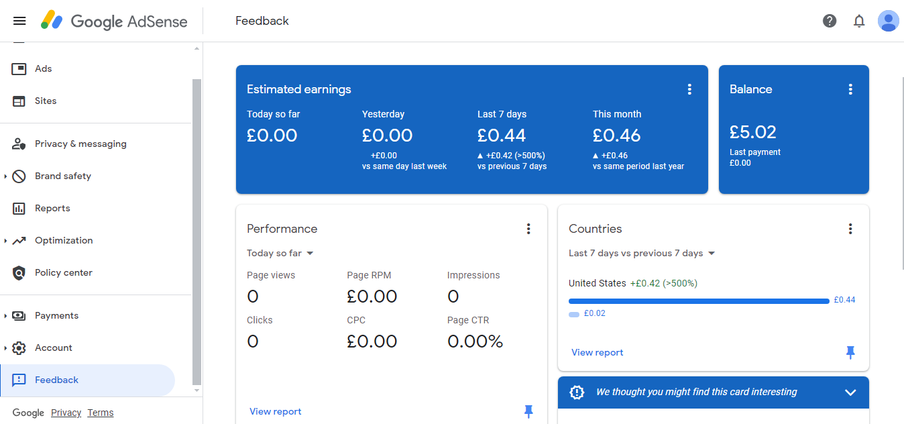Open "Last 7 days vs previous" dropdown
Screen dimensions: 904x424
tap(642, 253)
